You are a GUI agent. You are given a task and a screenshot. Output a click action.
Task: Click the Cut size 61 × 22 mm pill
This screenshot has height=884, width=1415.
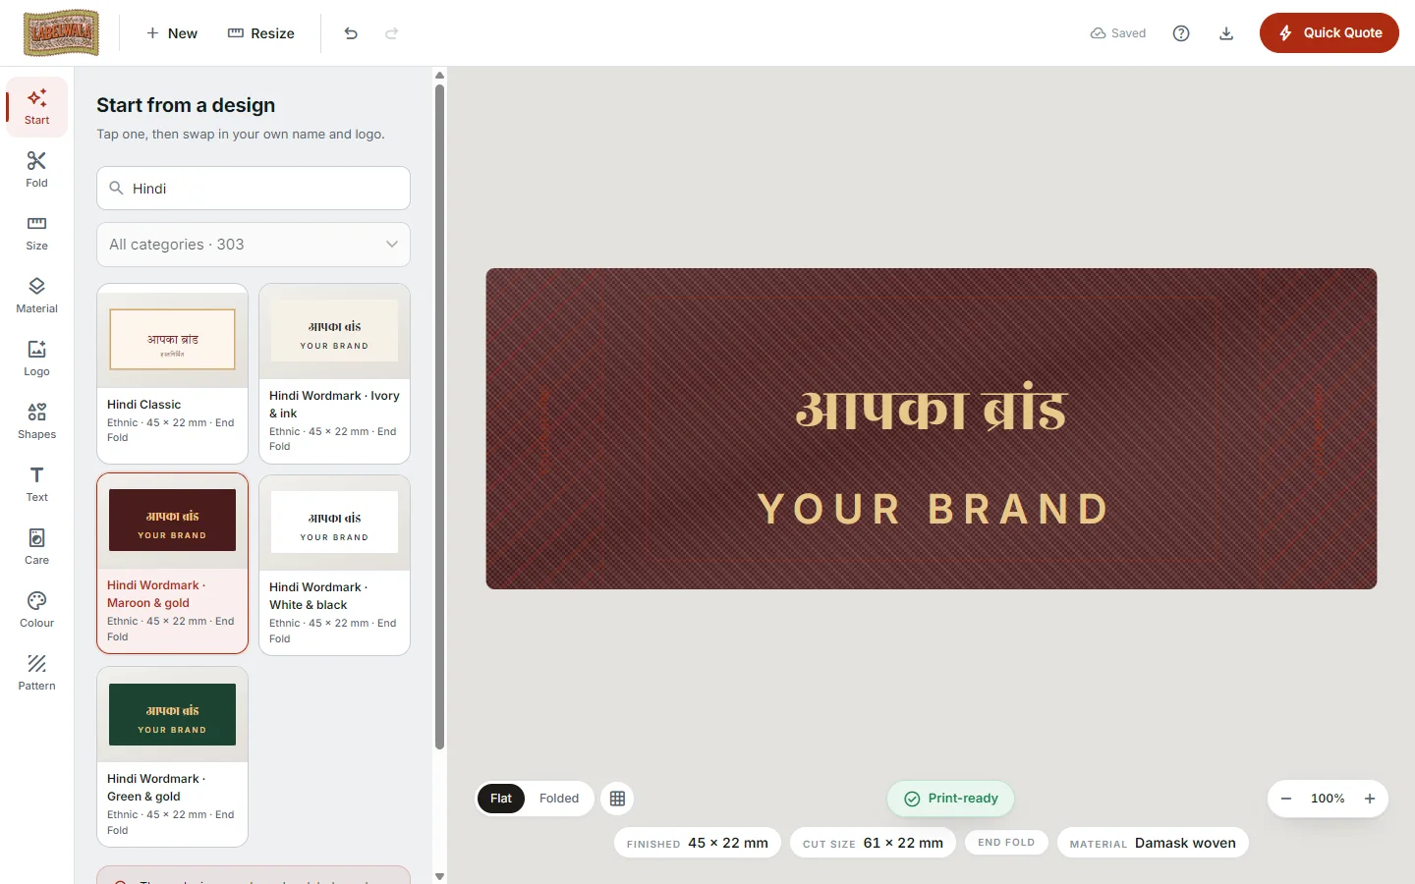tap(873, 843)
